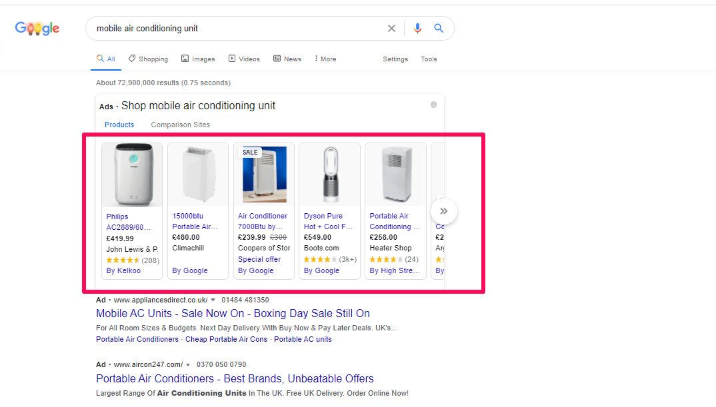
Task: Click the blue magnifying glass search icon
Action: 439,28
